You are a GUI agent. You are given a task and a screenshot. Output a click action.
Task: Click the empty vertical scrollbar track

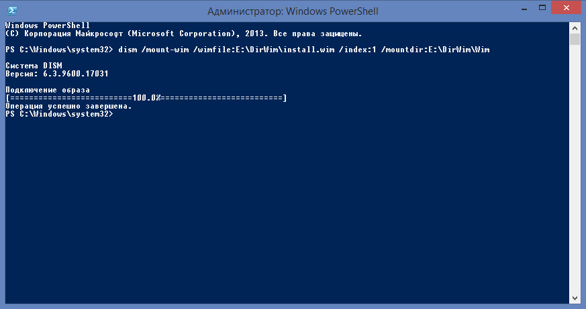point(575,168)
